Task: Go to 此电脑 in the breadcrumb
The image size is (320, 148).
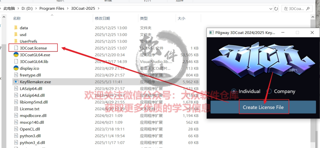Action: (9, 9)
